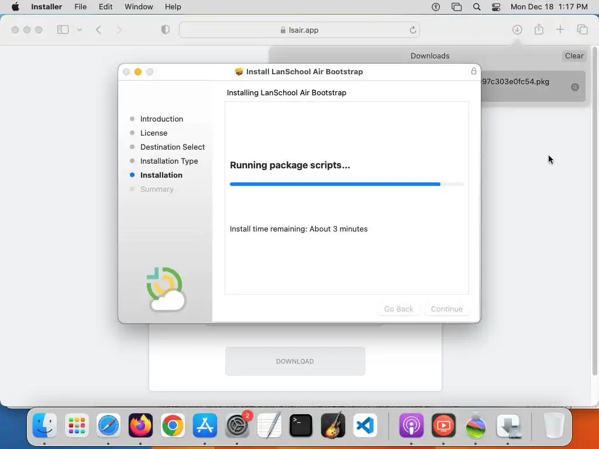599x449 pixels.
Task: Open Visual Studio Code from the Dock
Action: [365, 425]
